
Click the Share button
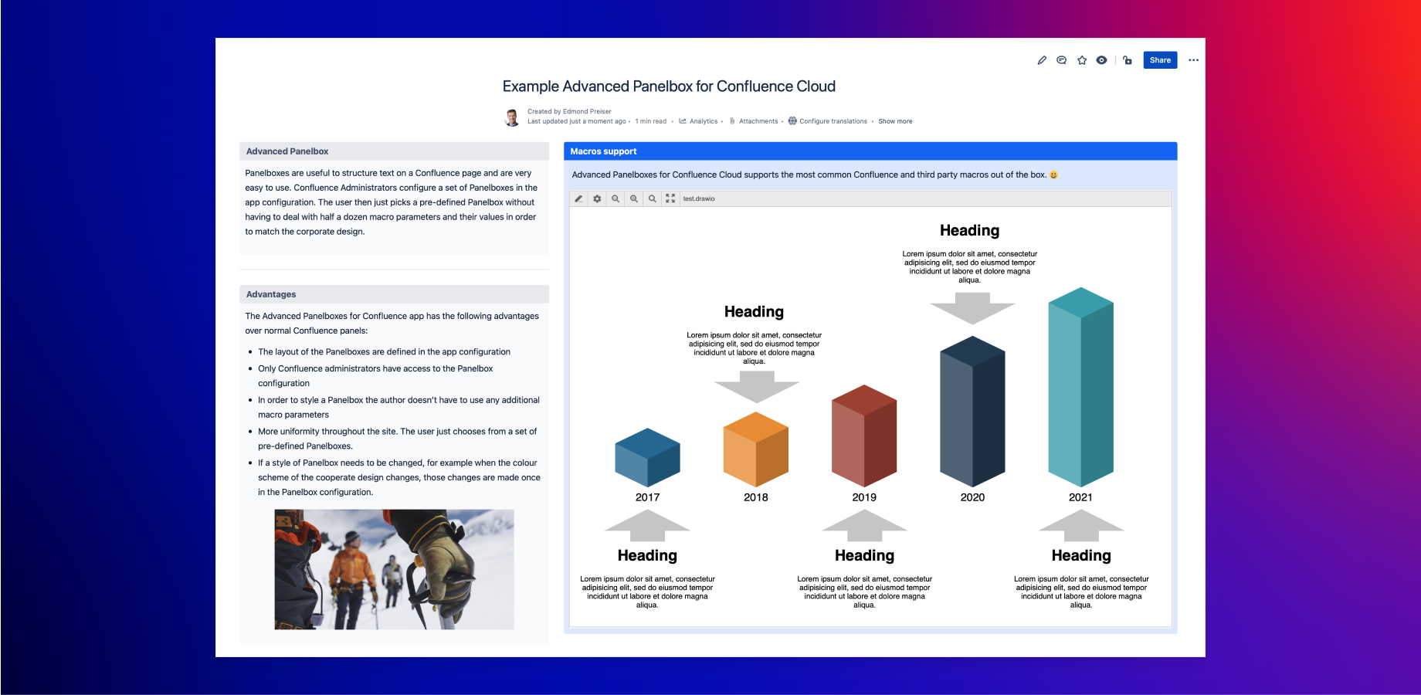point(1160,59)
